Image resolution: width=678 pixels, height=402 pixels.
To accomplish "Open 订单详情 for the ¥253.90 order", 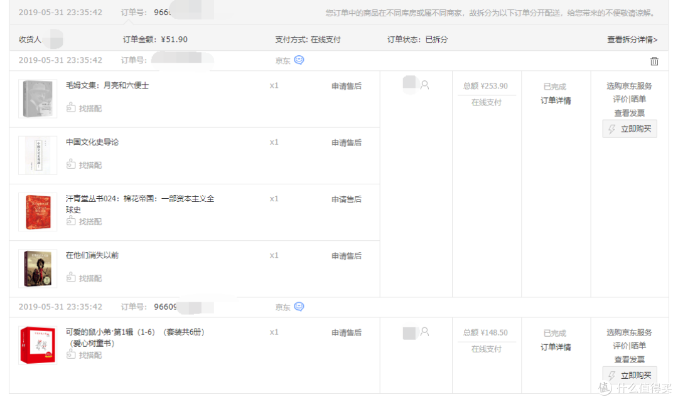I will click(x=556, y=100).
